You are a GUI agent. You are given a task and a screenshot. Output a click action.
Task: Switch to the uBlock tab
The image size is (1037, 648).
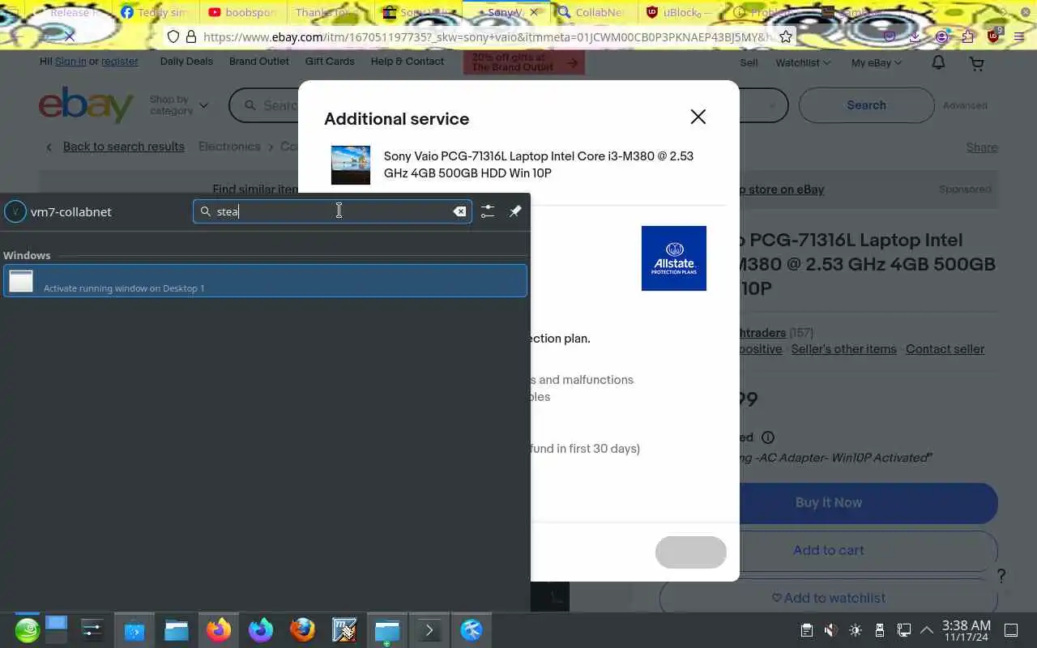681,12
